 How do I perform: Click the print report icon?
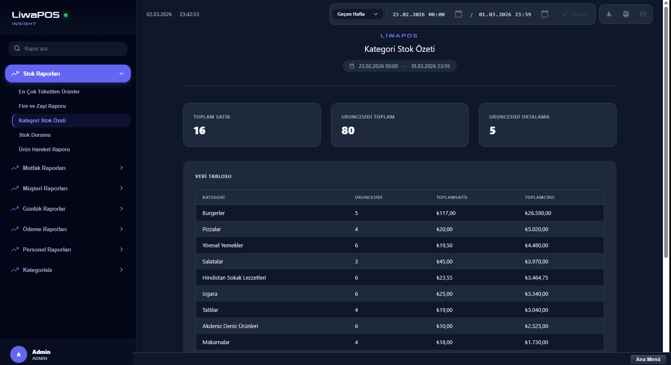626,14
